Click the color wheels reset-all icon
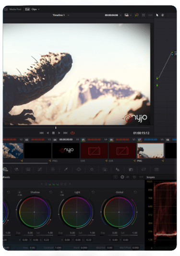Image resolution: width=180 pixels, height=256 pixels. [134, 177]
